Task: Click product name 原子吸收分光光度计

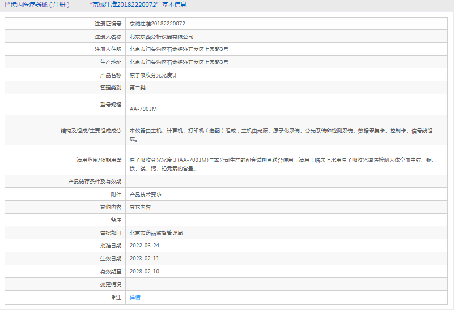Action: point(153,75)
